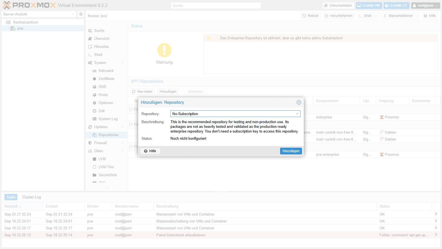Open details arrow for Massenabschaltung task row

click(x=436, y=221)
